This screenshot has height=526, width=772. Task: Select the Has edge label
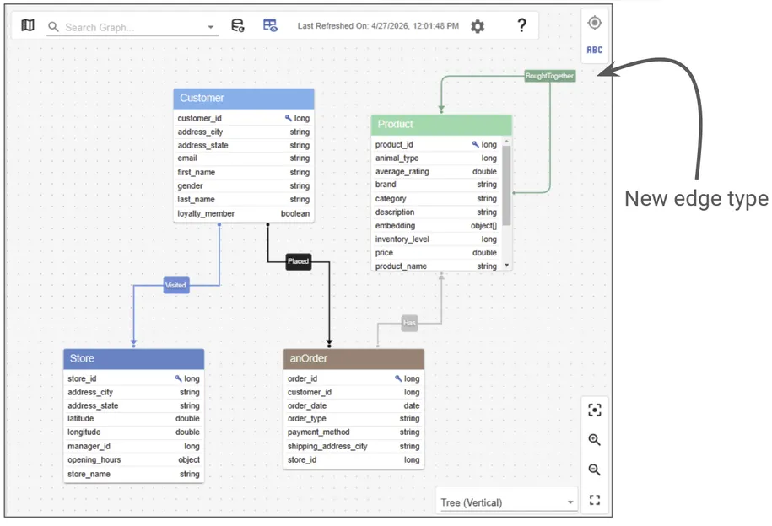tap(409, 323)
